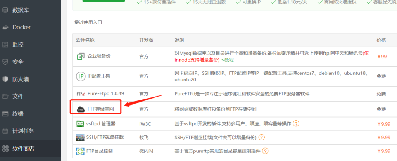Click the FTP存储空间 description text
This screenshot has height=161, width=397.
pos(216,109)
